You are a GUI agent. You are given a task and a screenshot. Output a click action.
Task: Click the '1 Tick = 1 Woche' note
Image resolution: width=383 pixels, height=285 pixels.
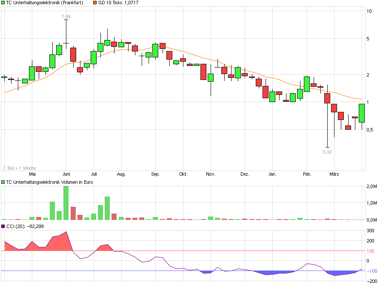pos(20,168)
